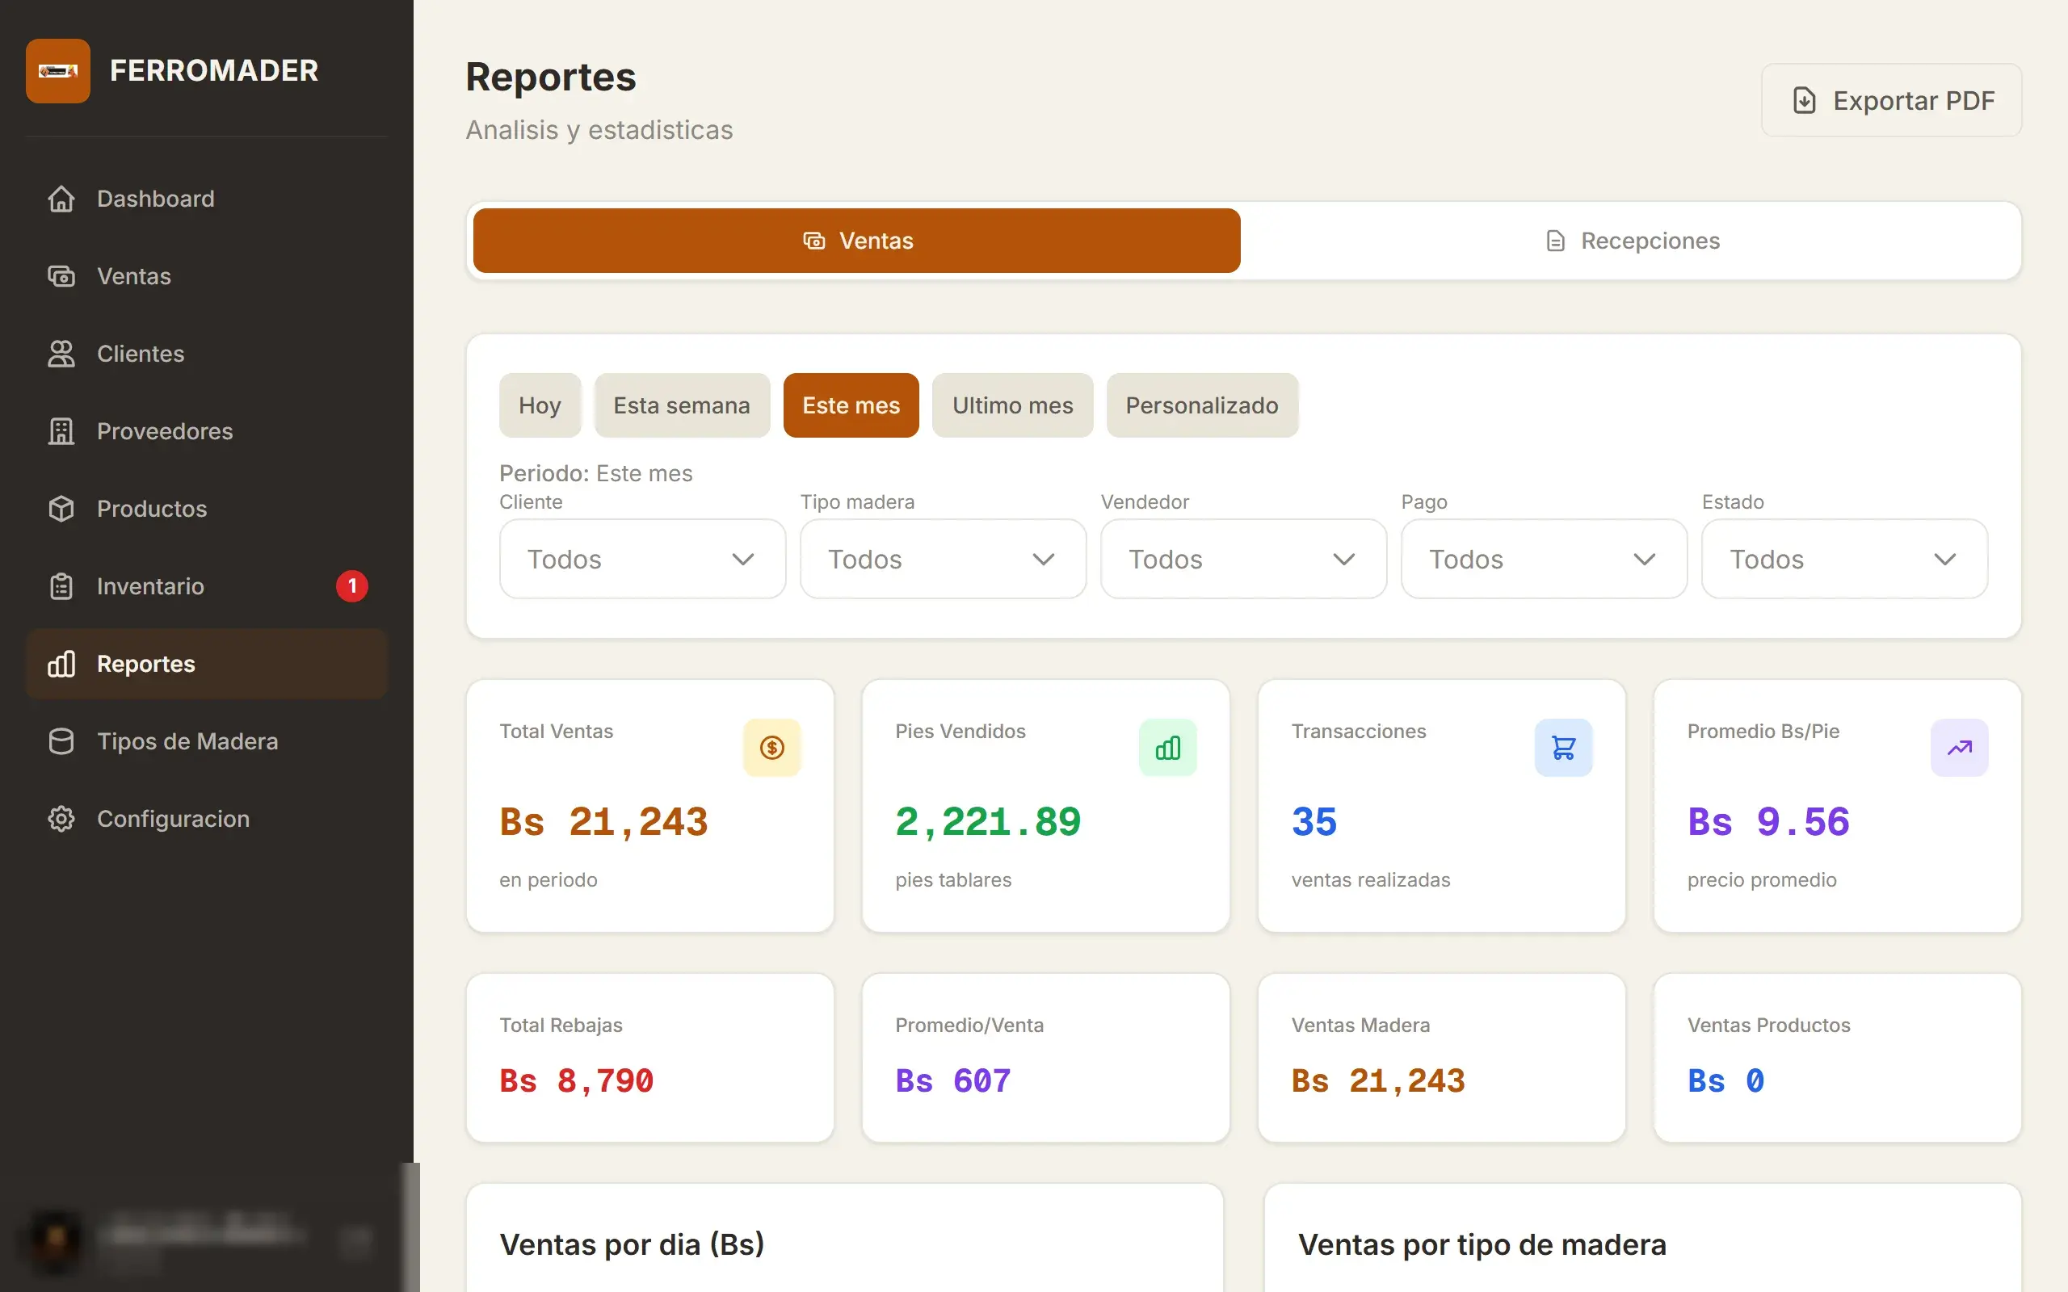2068x1292 pixels.
Task: Click the Total Ventas dollar coin icon
Action: [x=771, y=748]
